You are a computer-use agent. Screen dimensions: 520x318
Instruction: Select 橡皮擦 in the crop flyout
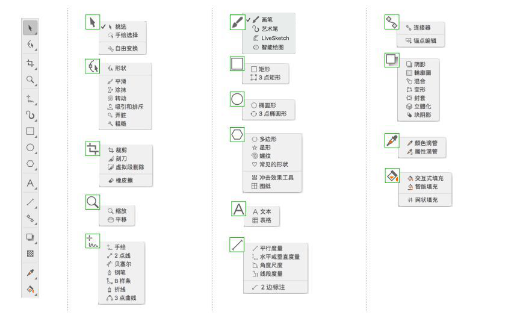[125, 180]
